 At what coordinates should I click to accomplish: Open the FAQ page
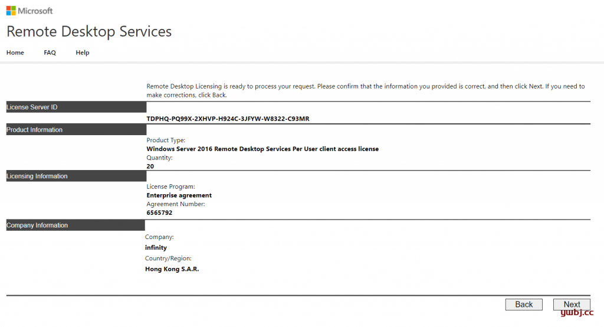point(50,53)
